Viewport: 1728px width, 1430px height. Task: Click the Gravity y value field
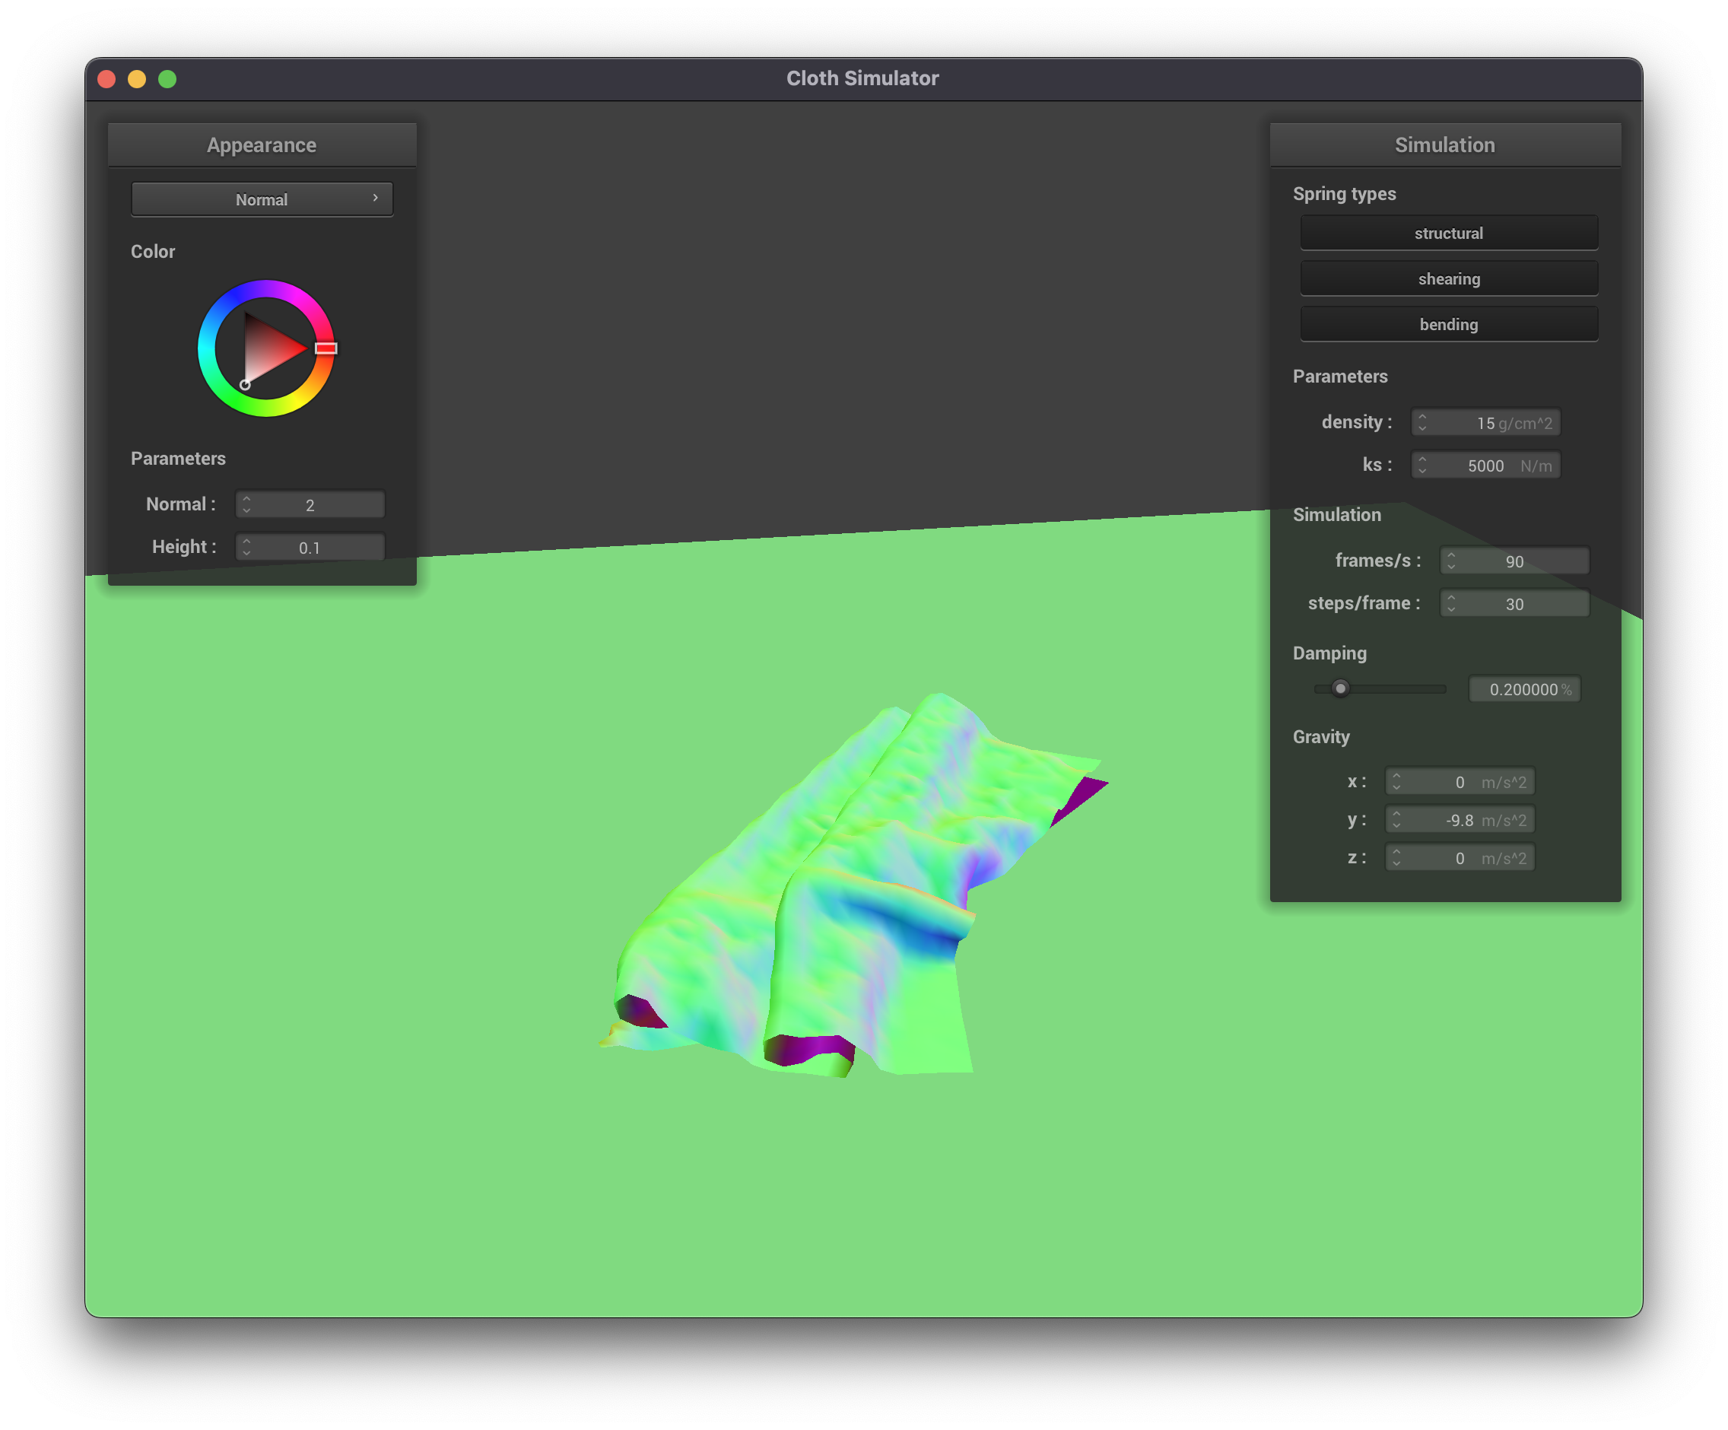pyautogui.click(x=1460, y=819)
